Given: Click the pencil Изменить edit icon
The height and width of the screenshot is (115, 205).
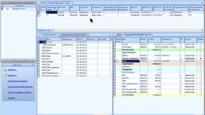Looking at the screenshot, I should click(x=5, y=75).
